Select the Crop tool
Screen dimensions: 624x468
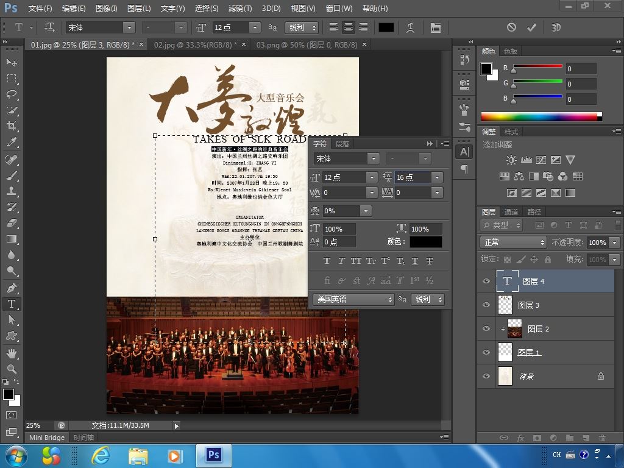pyautogui.click(x=12, y=126)
